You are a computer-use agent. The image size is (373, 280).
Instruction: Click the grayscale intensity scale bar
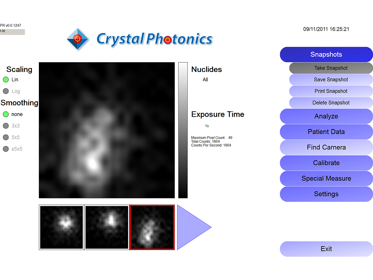click(183, 130)
